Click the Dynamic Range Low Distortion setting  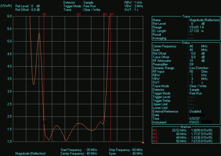pos(199,68)
